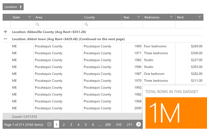Sort by the County column header

tap(102, 17)
